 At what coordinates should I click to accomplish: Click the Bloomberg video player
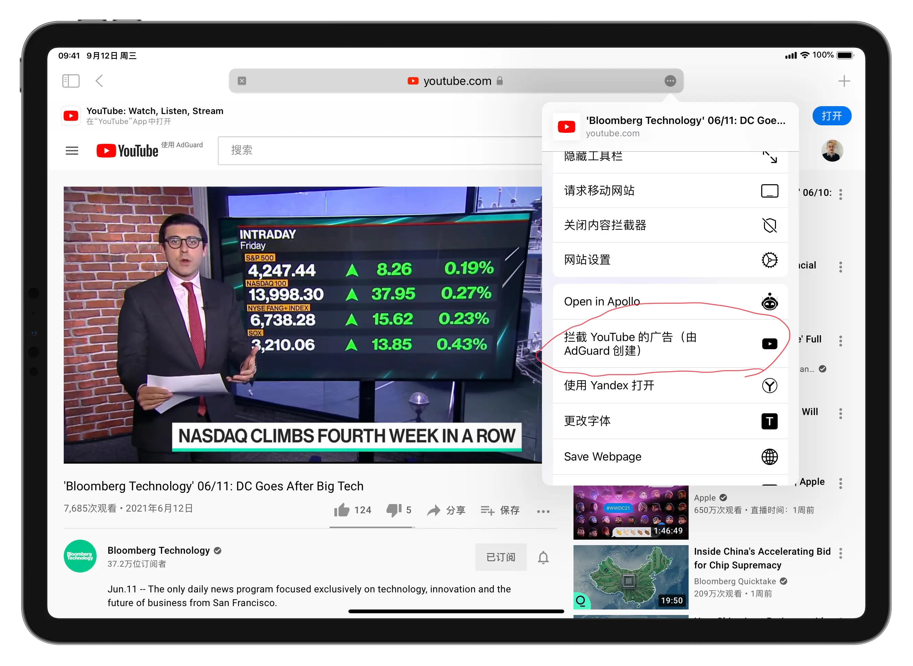(x=303, y=325)
